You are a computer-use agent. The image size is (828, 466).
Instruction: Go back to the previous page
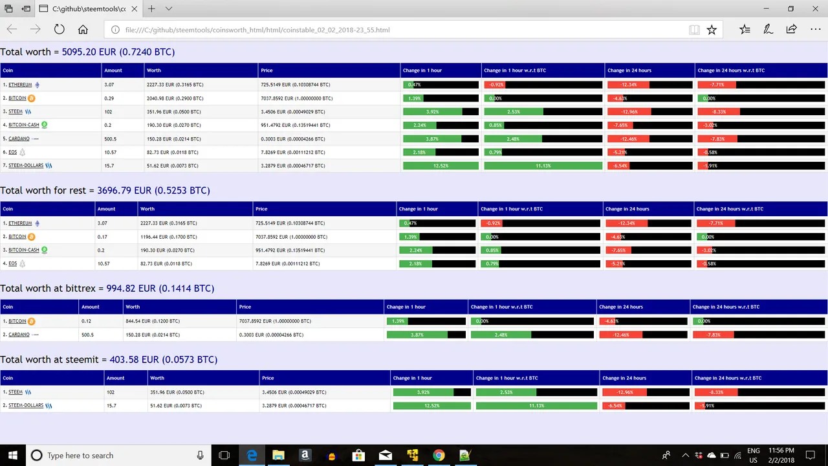[12, 29]
